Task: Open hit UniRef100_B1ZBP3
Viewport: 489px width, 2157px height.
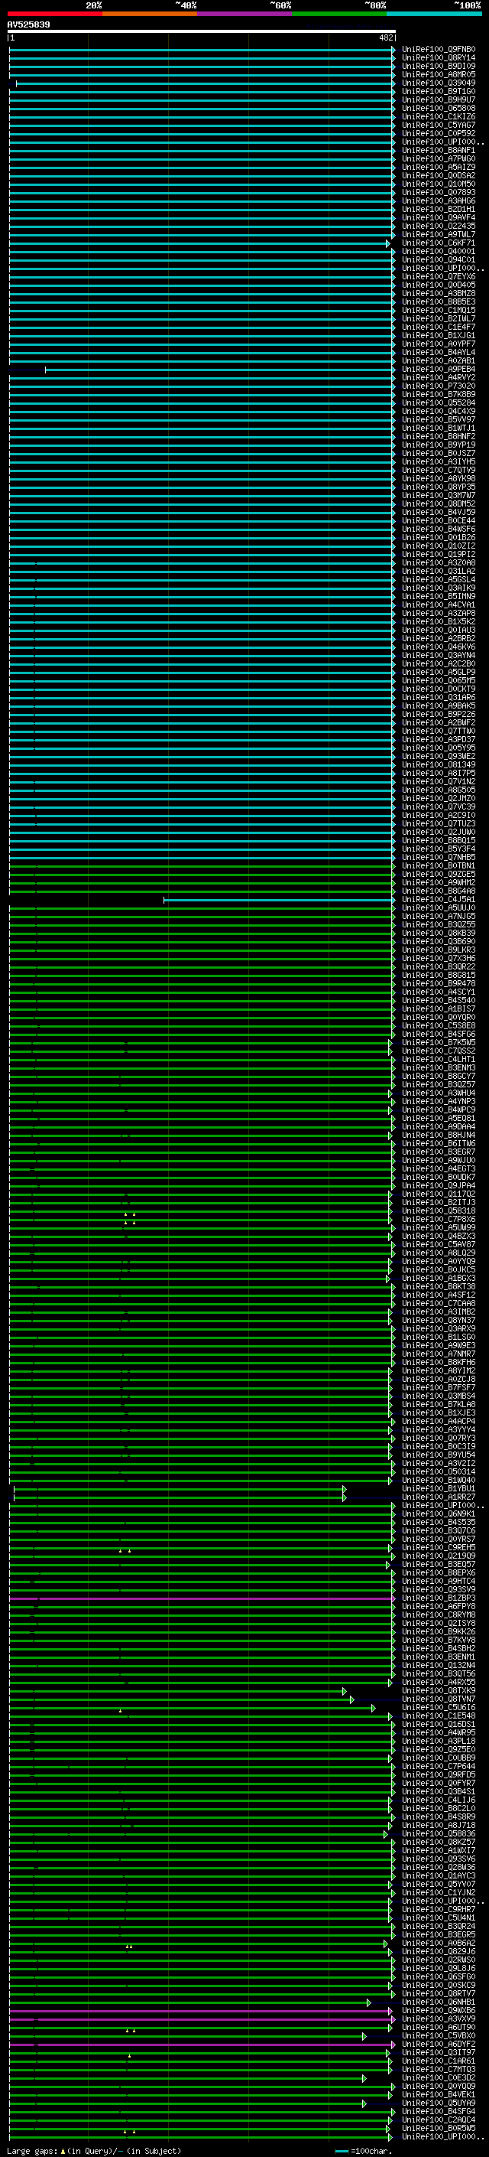Action: tap(438, 1598)
